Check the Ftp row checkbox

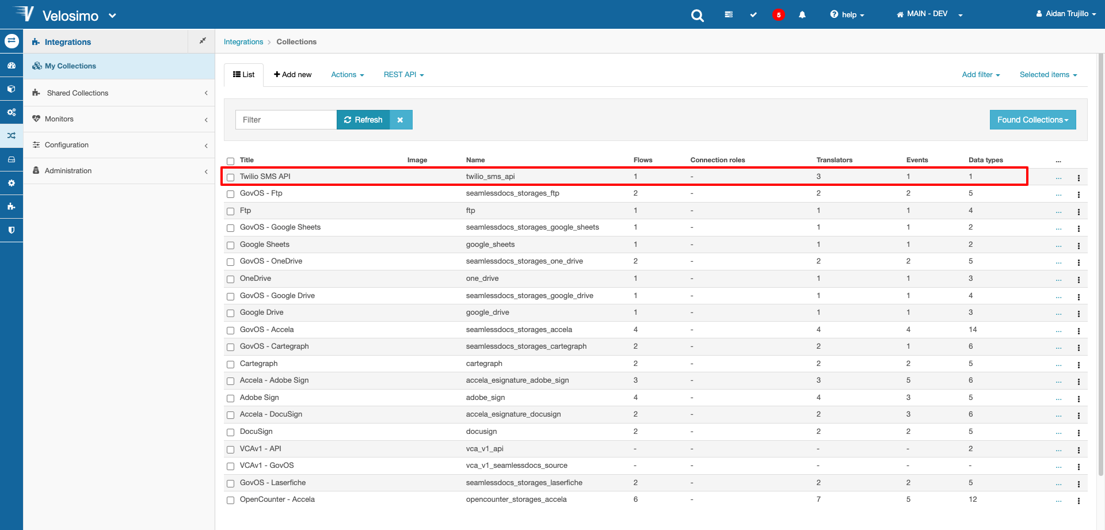(230, 211)
